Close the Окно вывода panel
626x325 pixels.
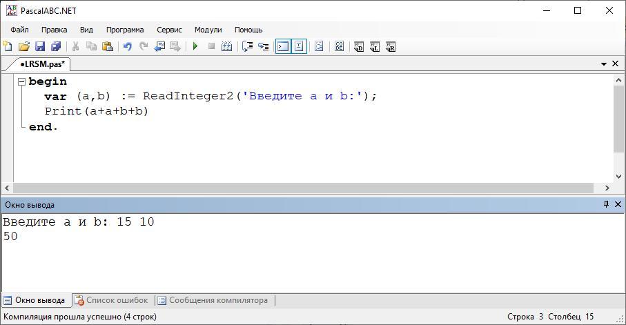[x=616, y=204]
